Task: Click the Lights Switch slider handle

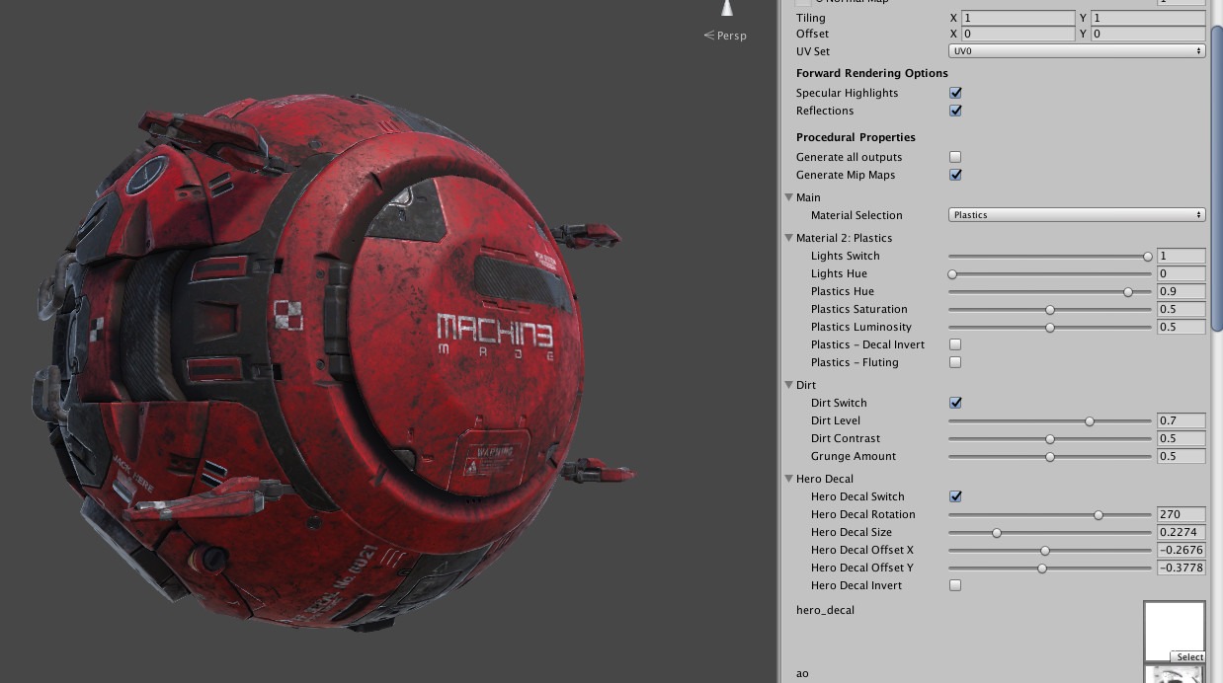Action: (1148, 257)
